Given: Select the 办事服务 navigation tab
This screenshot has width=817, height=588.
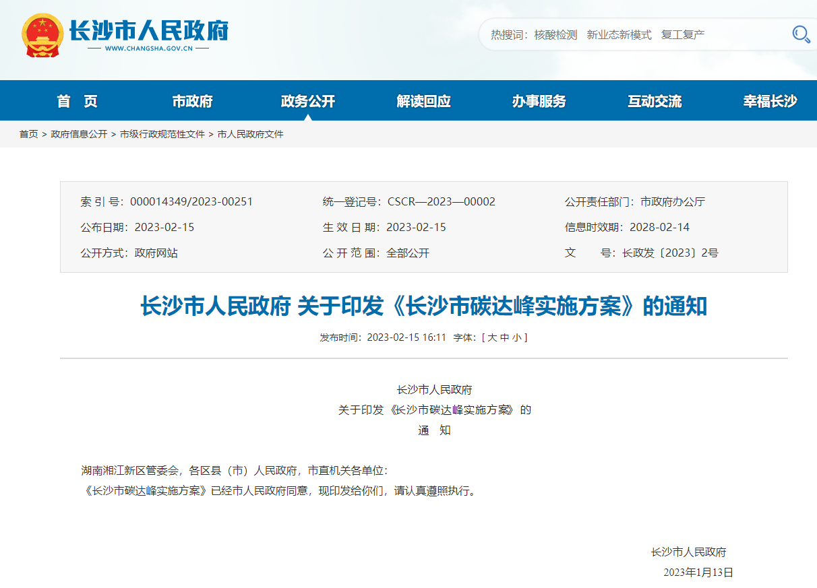Looking at the screenshot, I should click(539, 100).
